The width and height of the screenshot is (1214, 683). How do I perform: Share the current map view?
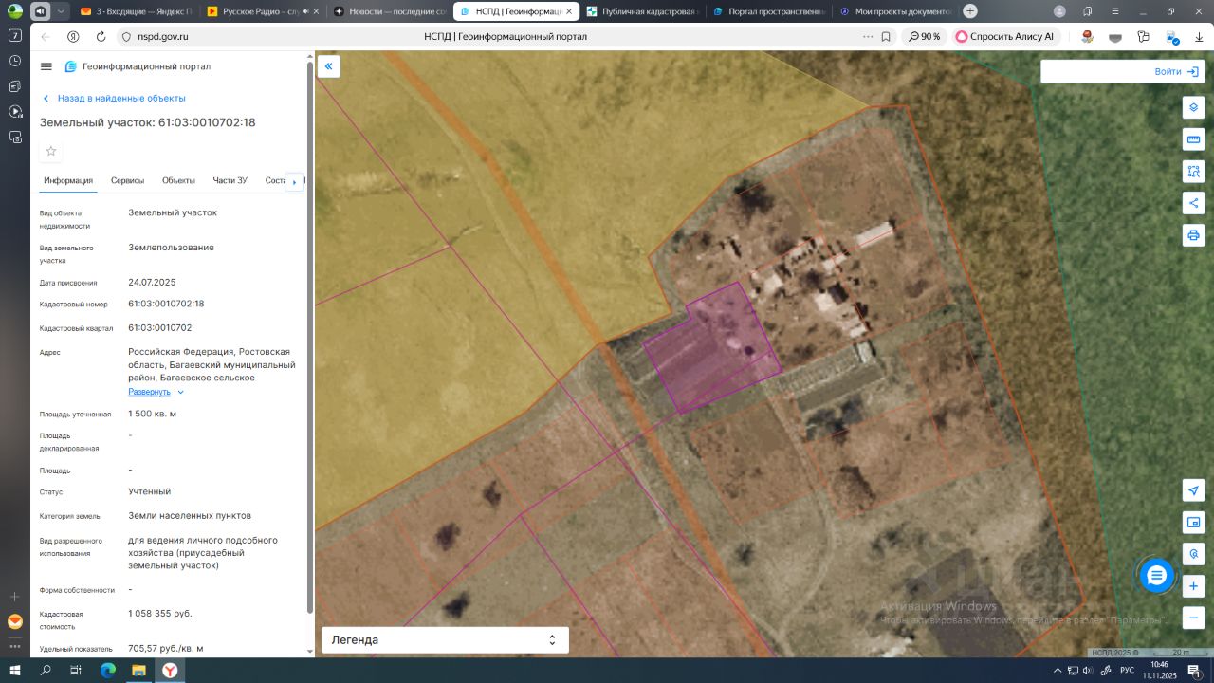tap(1193, 202)
